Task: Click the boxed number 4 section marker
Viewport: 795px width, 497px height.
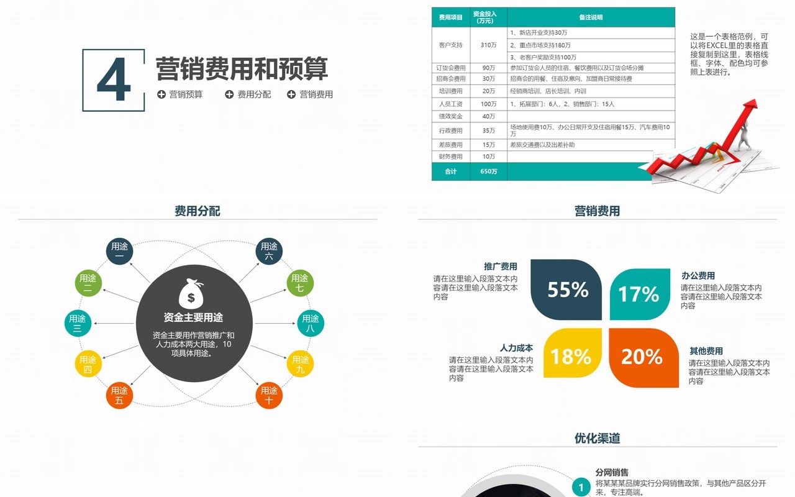Action: (x=114, y=80)
